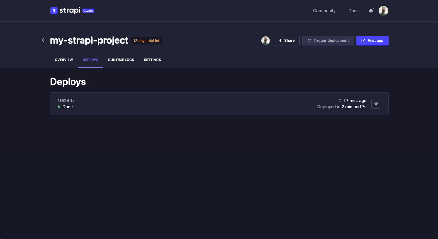Screen dimensions: 438x239
Task: Switch to the Overview tab
Action: [64, 60]
